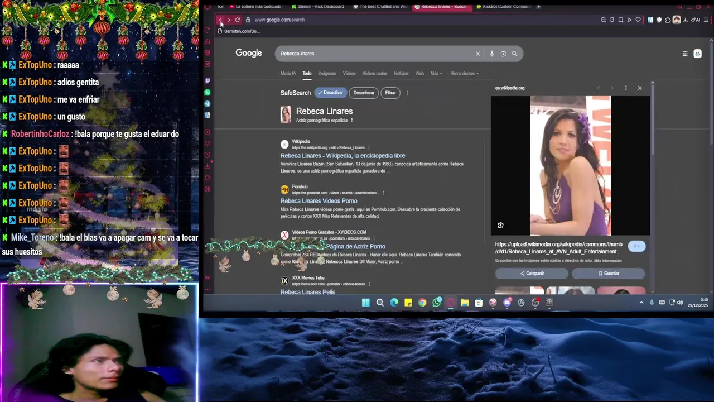The width and height of the screenshot is (714, 402).
Task: Open three-dot menu for the Wikipedia result
Action: coord(368,147)
